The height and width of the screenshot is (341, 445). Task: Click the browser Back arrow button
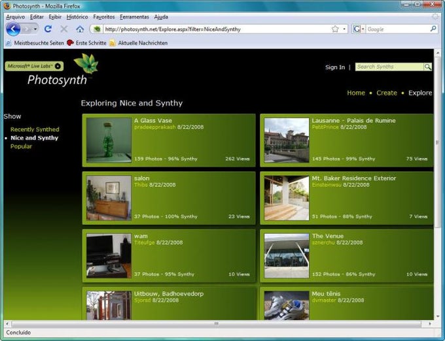[x=13, y=29]
